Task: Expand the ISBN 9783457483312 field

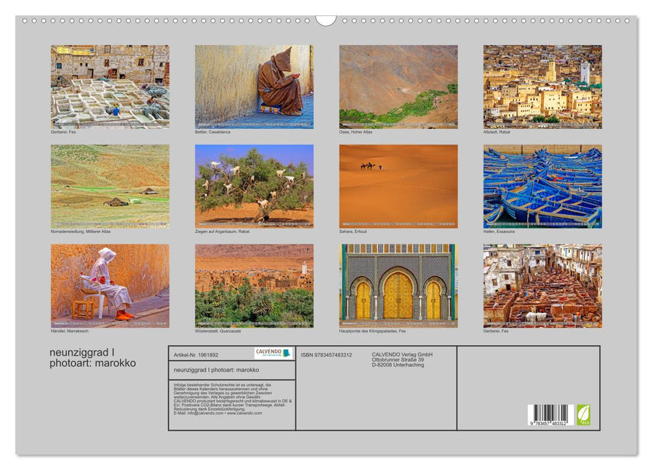Action: click(326, 355)
